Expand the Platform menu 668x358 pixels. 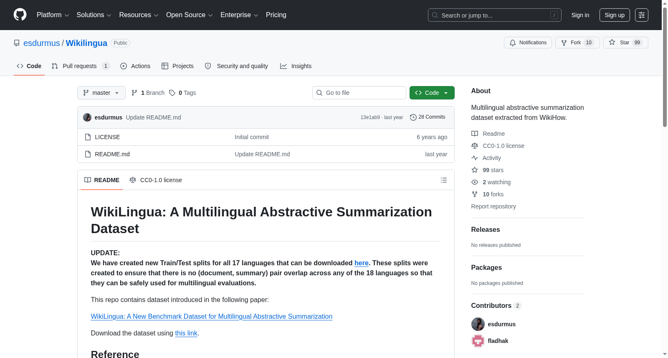[53, 15]
